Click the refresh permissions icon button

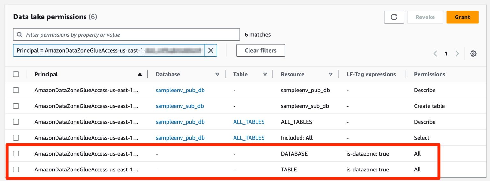tap(394, 17)
